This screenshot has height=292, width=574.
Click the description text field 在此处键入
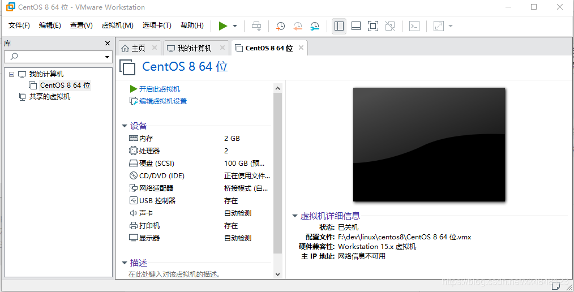click(x=174, y=274)
